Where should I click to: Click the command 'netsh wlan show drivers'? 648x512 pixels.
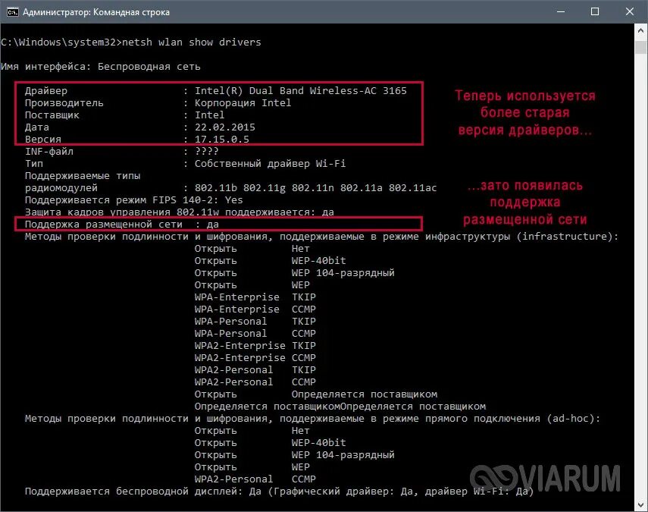pos(192,42)
